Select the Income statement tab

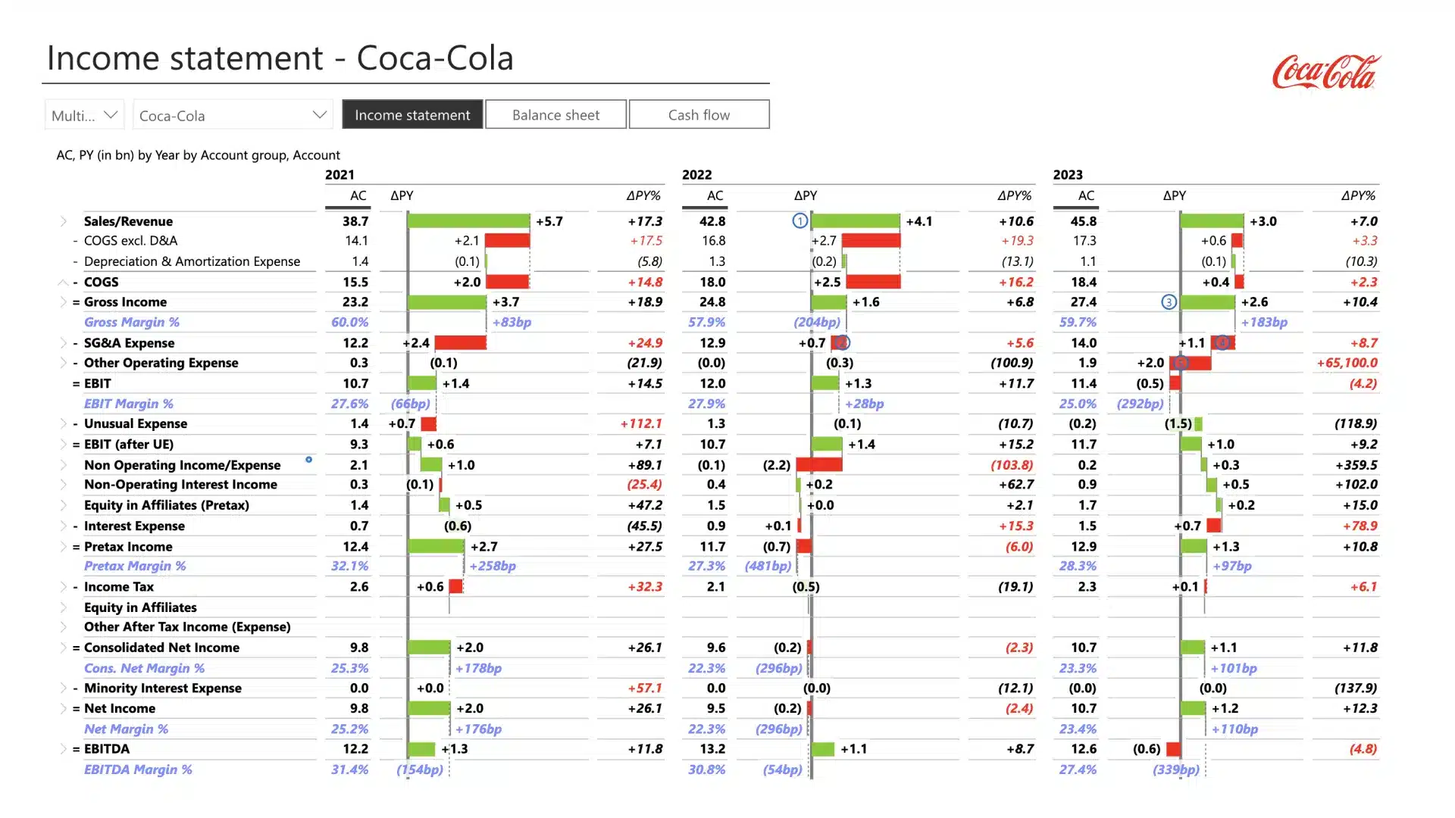coord(411,114)
